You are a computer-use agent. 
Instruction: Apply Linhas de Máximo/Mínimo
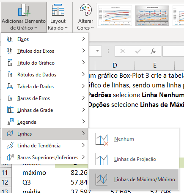click(134, 179)
